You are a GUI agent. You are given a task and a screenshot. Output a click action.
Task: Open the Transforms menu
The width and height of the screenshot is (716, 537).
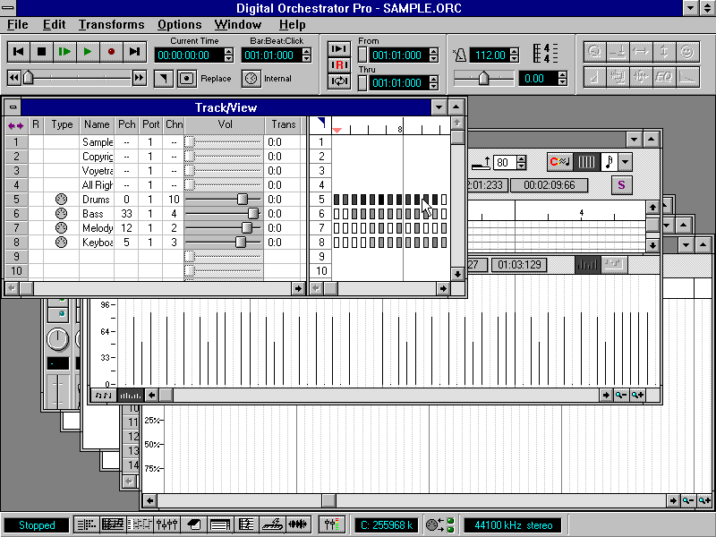click(111, 24)
